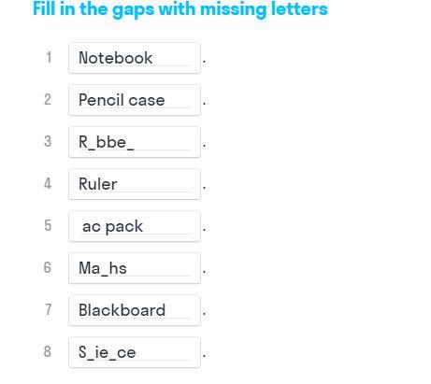Click the heading 'Fill in the gaps with missing letters'
Image resolution: width=431 pixels, height=384 pixels.
pos(180,9)
